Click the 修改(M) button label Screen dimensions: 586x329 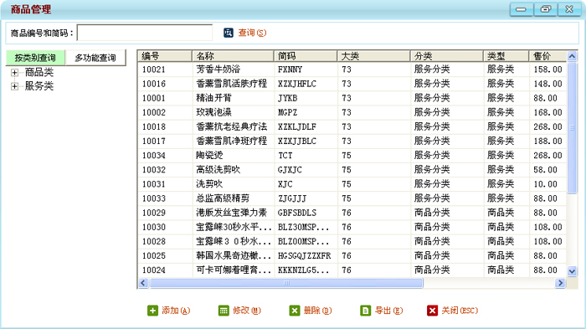(247, 311)
